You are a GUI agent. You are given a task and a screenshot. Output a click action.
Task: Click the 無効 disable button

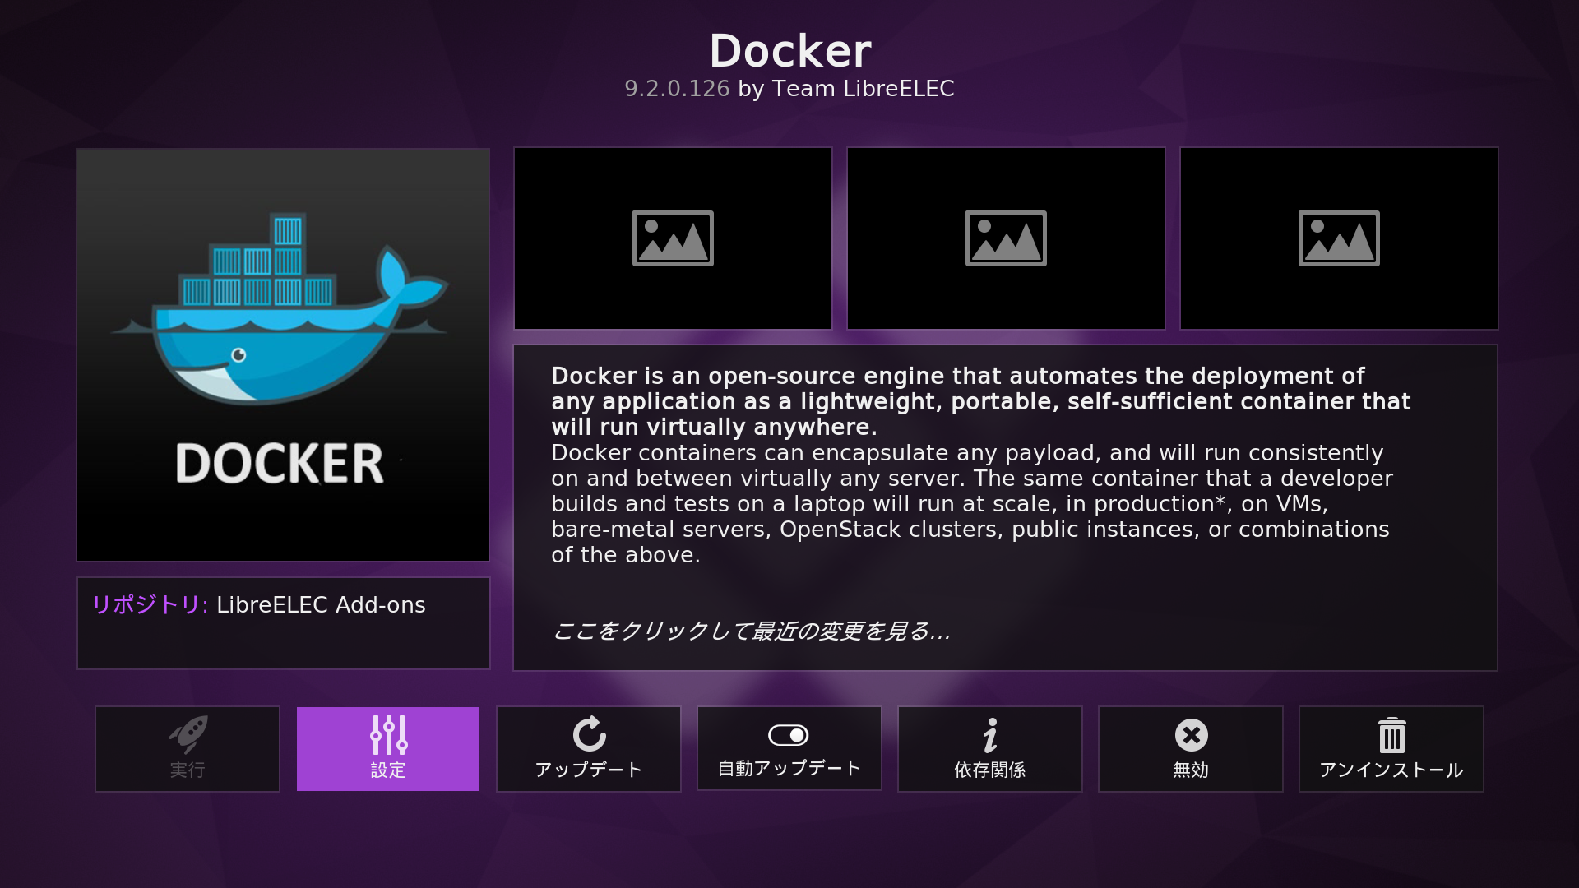1190,747
